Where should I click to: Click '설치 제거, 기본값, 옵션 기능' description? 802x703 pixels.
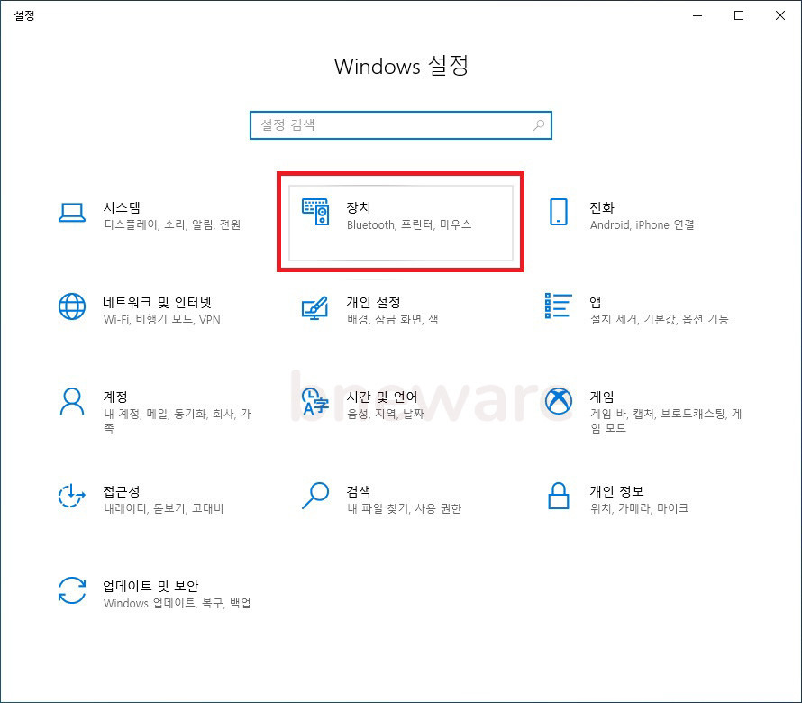[660, 319]
